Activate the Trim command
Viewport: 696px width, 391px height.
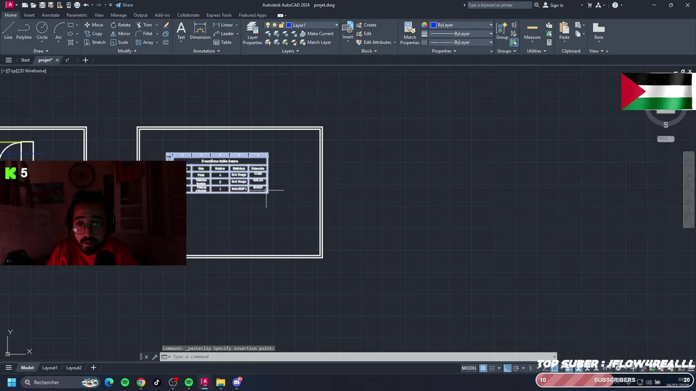[144, 25]
